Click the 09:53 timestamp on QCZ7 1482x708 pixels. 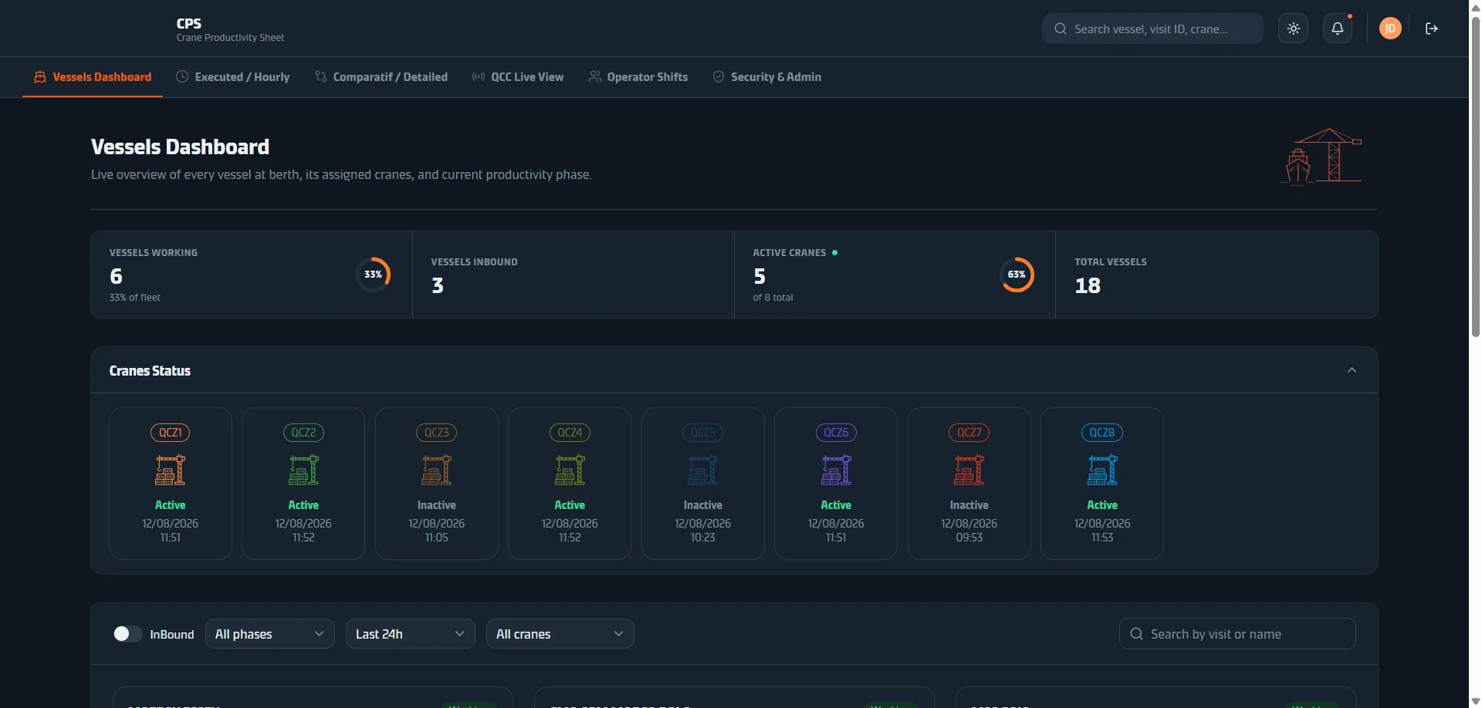point(969,538)
